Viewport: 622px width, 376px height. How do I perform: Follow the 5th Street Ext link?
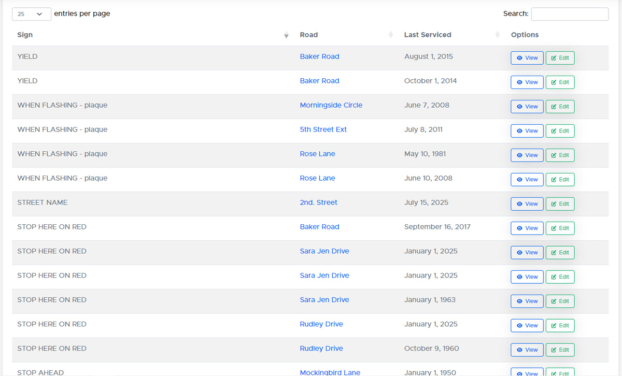(323, 129)
